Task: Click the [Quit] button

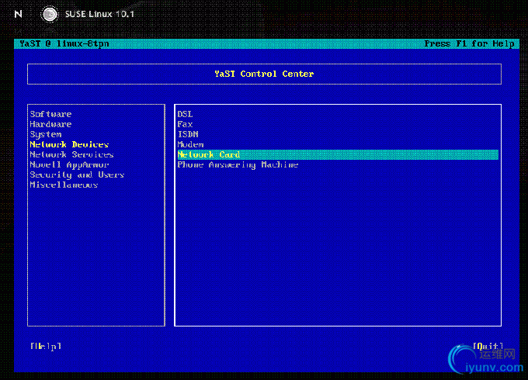Action: [x=488, y=346]
